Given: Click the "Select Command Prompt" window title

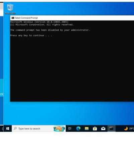Looking at the screenshot, I should [x=26, y=18].
